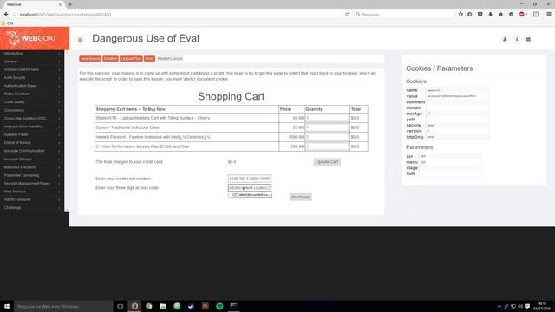Go back with the browser back arrow
Viewport: 555px width, 312px height.
(x=6, y=14)
